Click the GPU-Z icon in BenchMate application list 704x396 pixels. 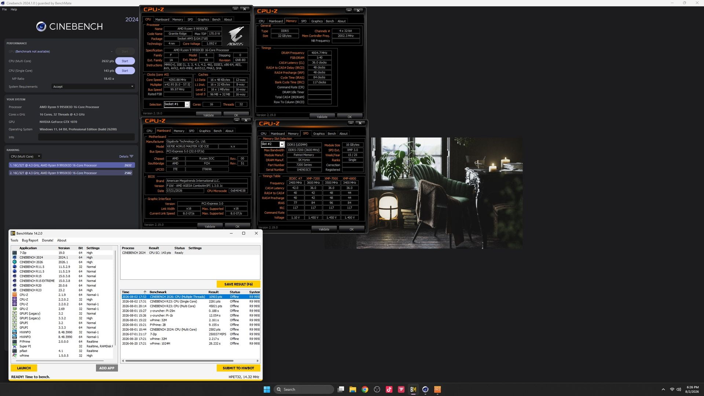(15, 309)
